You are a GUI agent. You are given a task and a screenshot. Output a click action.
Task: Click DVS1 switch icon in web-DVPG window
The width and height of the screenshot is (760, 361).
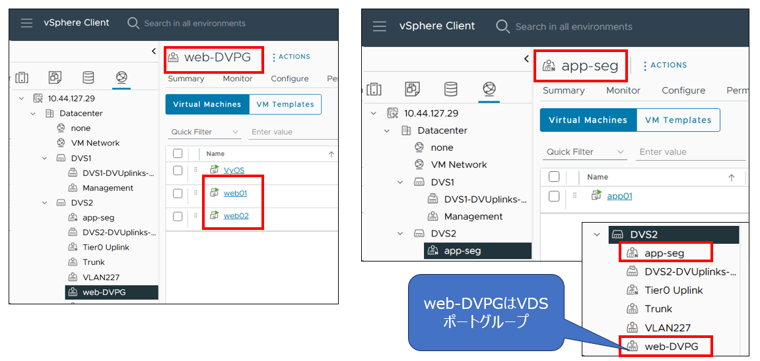tap(61, 158)
